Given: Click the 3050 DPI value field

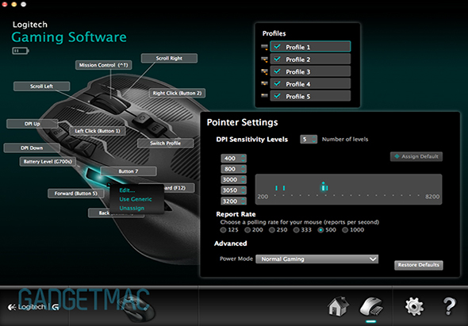Looking at the screenshot, I should pyautogui.click(x=230, y=190).
